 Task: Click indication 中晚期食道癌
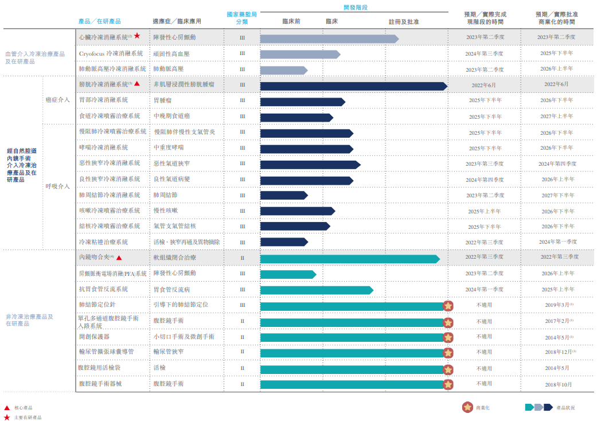pos(171,116)
